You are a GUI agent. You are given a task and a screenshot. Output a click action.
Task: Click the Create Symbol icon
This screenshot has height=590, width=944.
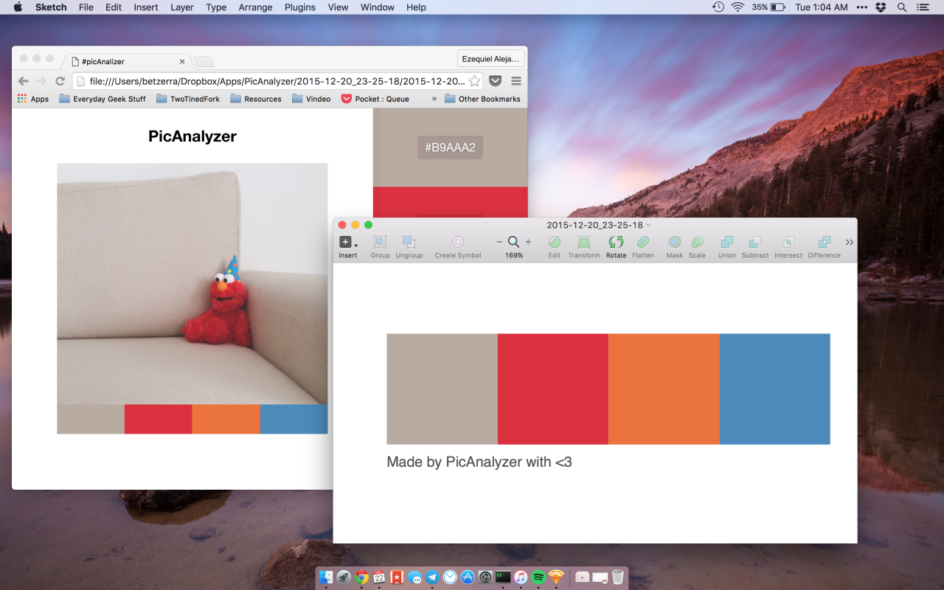[x=457, y=243]
